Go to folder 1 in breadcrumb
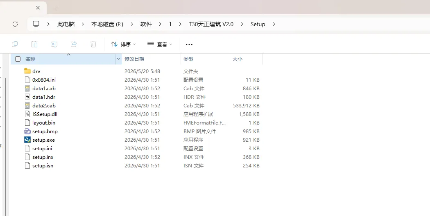Screen dimensions: 430x216 pos(170,24)
